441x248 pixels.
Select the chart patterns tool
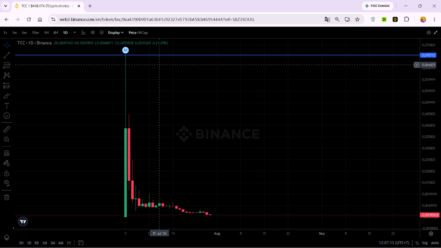pos(7,75)
